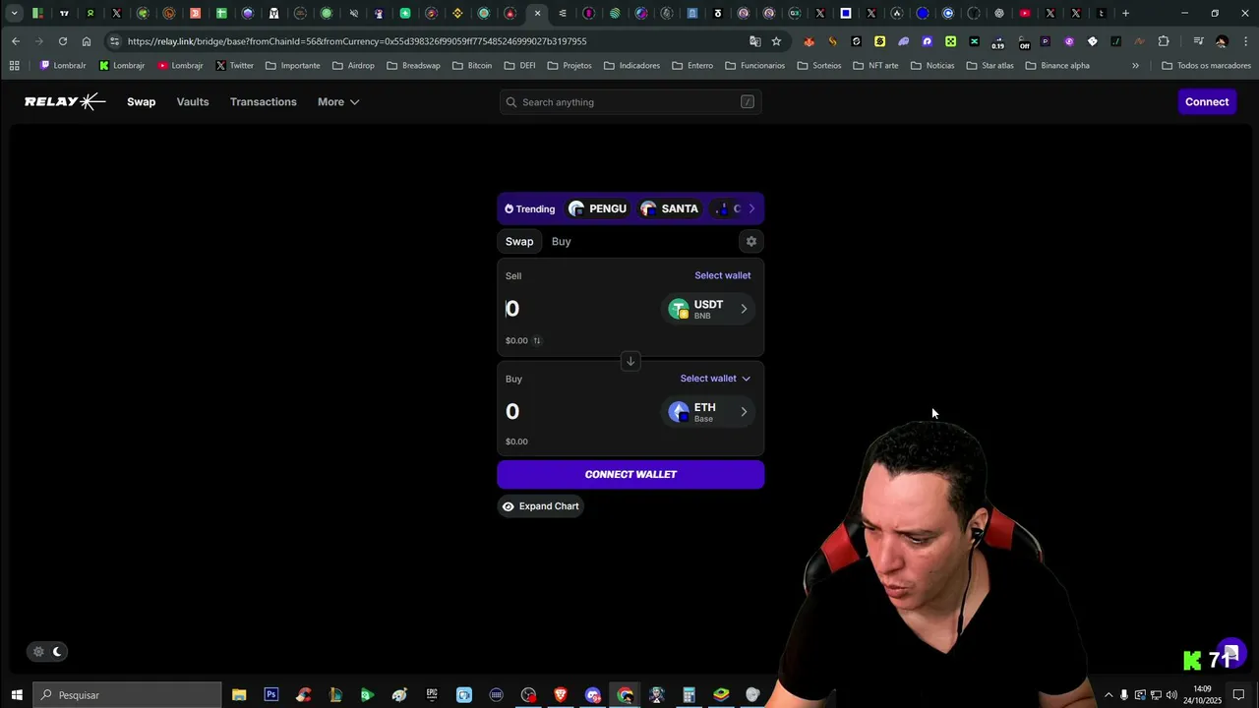This screenshot has height=708, width=1259.
Task: Open the USDT BNB token selector
Action: tap(708, 309)
